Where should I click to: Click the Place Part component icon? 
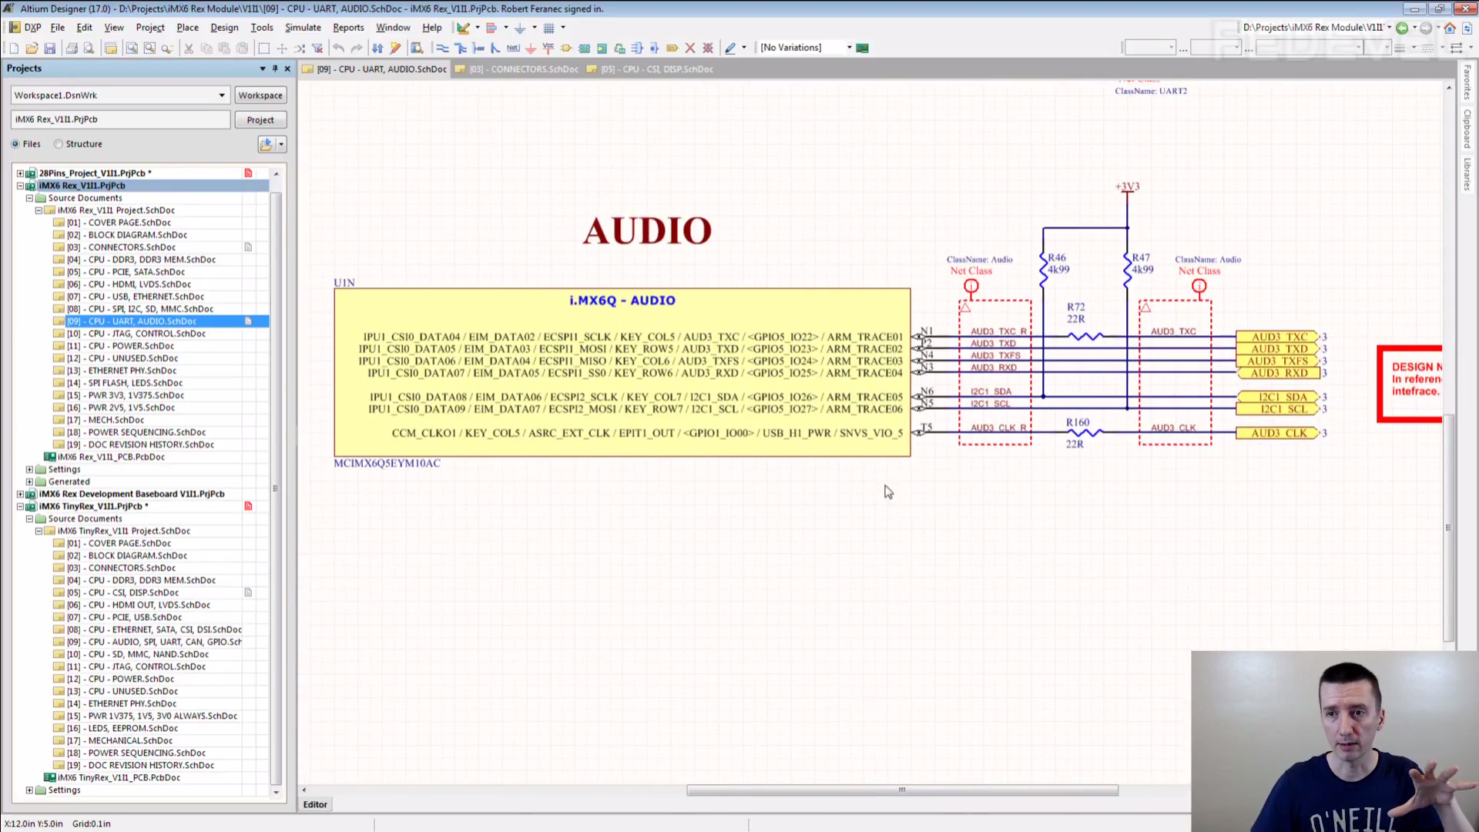(x=566, y=48)
